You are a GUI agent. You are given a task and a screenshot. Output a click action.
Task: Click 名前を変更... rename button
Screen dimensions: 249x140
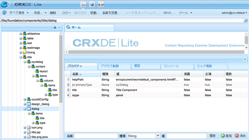111,13
